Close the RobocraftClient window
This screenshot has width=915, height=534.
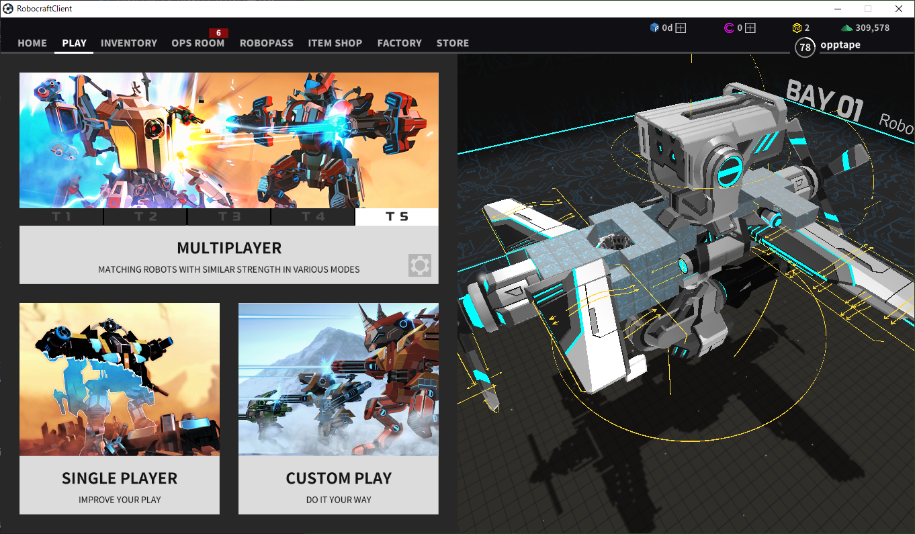coord(899,9)
